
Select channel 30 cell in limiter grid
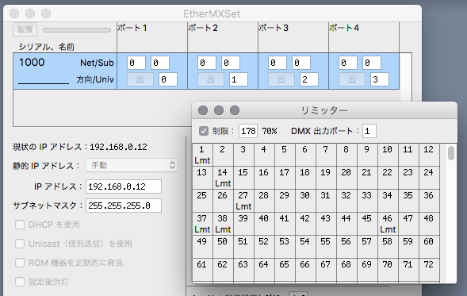[x=305, y=201]
